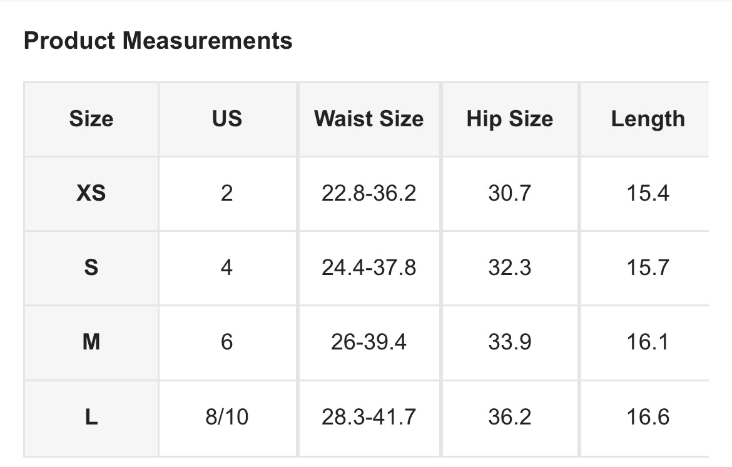
Task: Click the Waist Size column header
Action: pyautogui.click(x=369, y=119)
